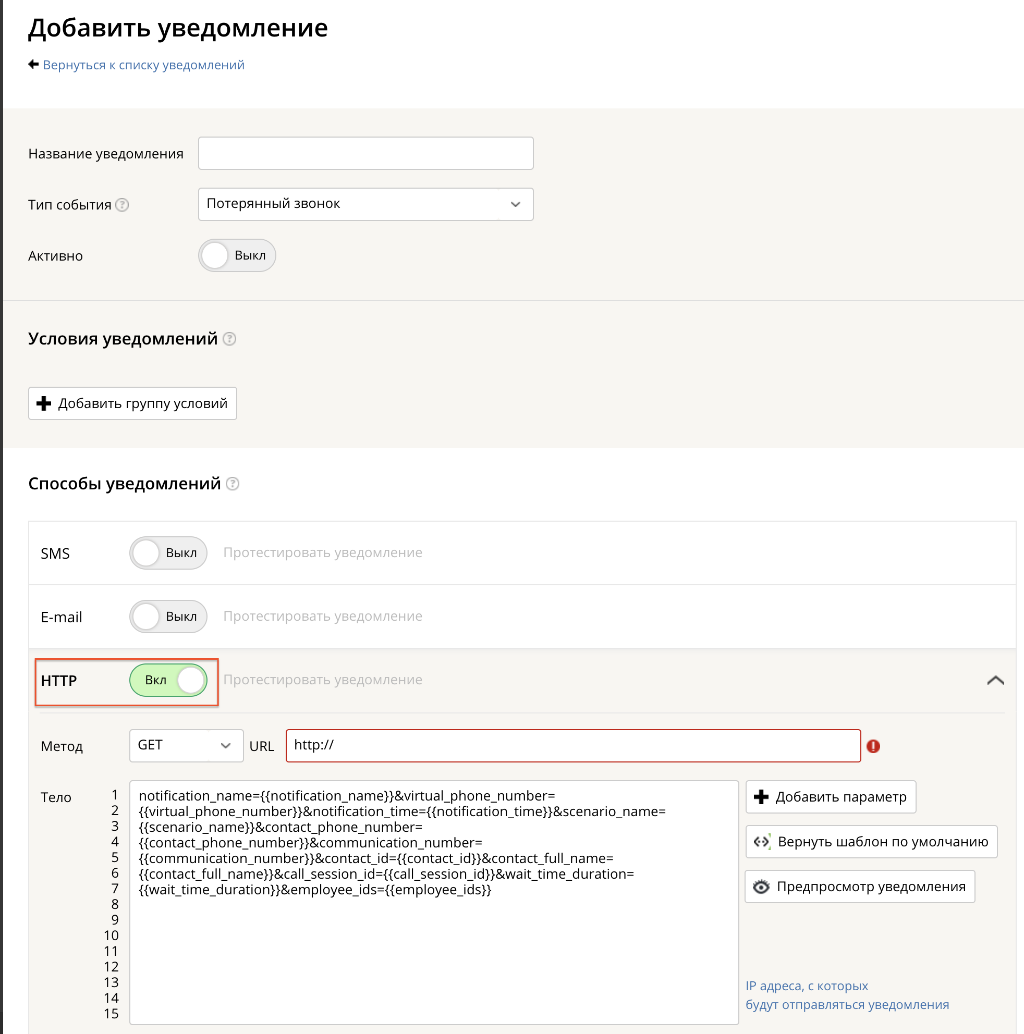Viewport: 1024px width, 1034px height.
Task: Open help icon next to Тип события
Action: click(122, 205)
